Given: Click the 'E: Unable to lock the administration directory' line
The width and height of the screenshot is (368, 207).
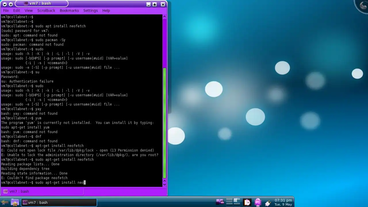Looking at the screenshot, I should click(80, 155).
